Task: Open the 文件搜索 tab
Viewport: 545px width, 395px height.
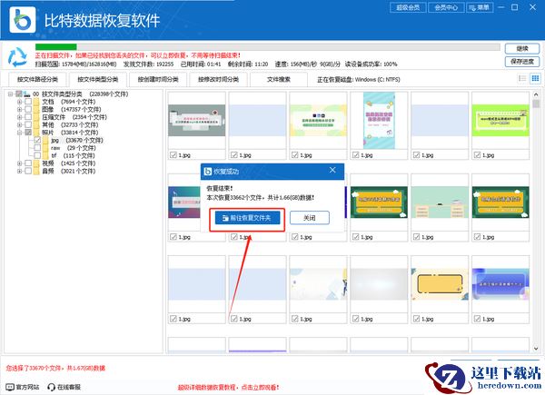Action: (279, 80)
